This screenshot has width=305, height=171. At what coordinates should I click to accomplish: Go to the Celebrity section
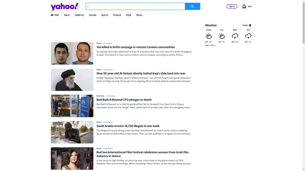pos(79,15)
